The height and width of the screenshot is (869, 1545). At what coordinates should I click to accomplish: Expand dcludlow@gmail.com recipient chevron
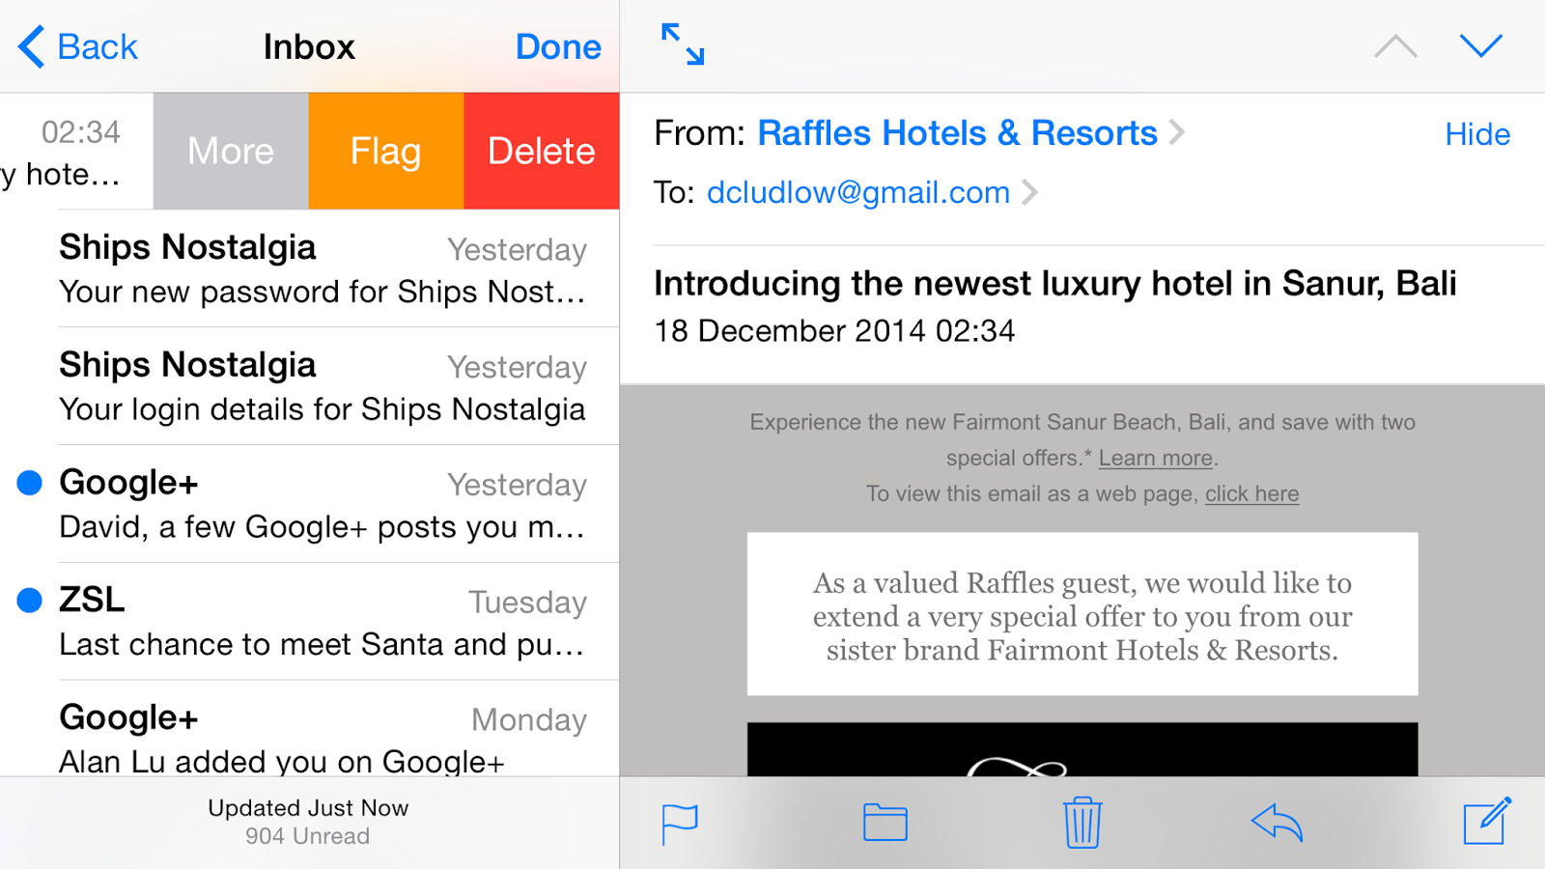click(1030, 192)
